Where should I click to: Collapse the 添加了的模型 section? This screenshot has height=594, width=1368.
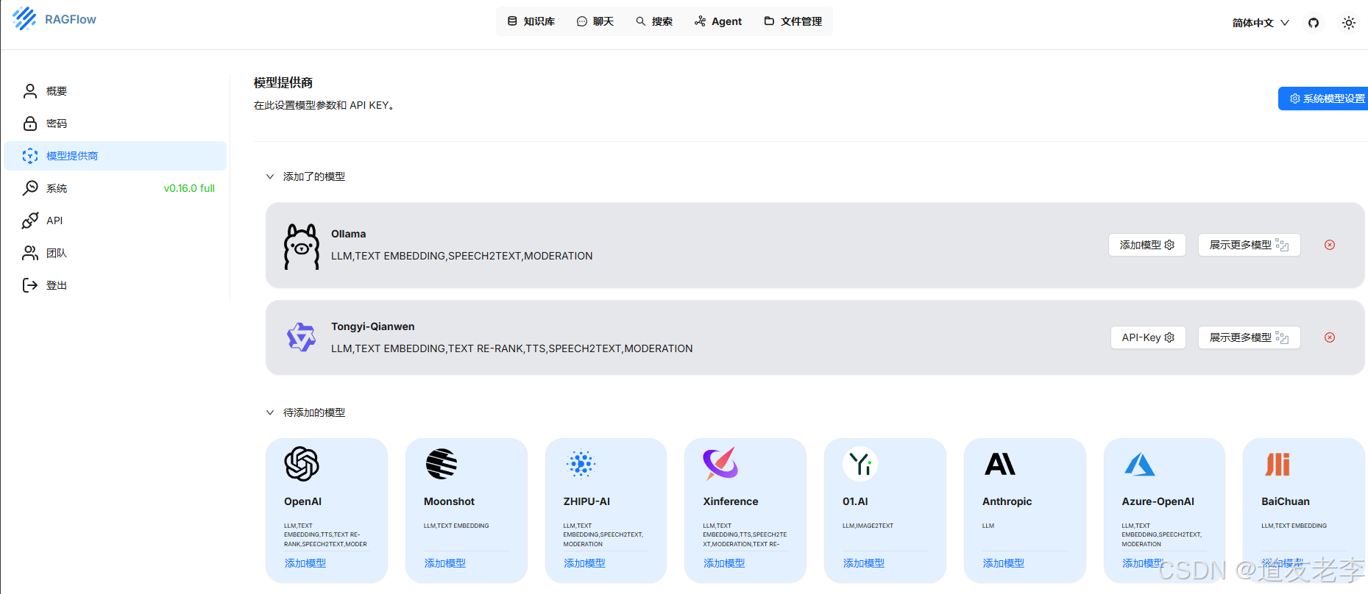click(270, 176)
